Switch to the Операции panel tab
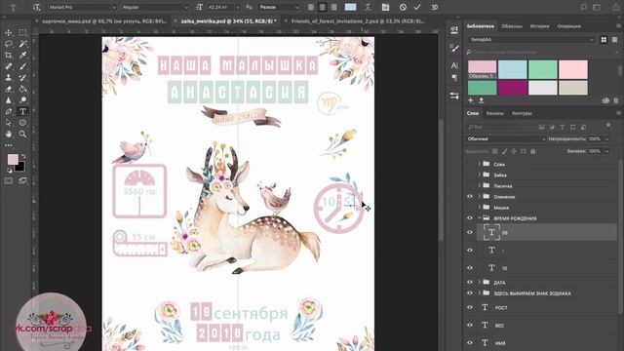 coord(569,26)
